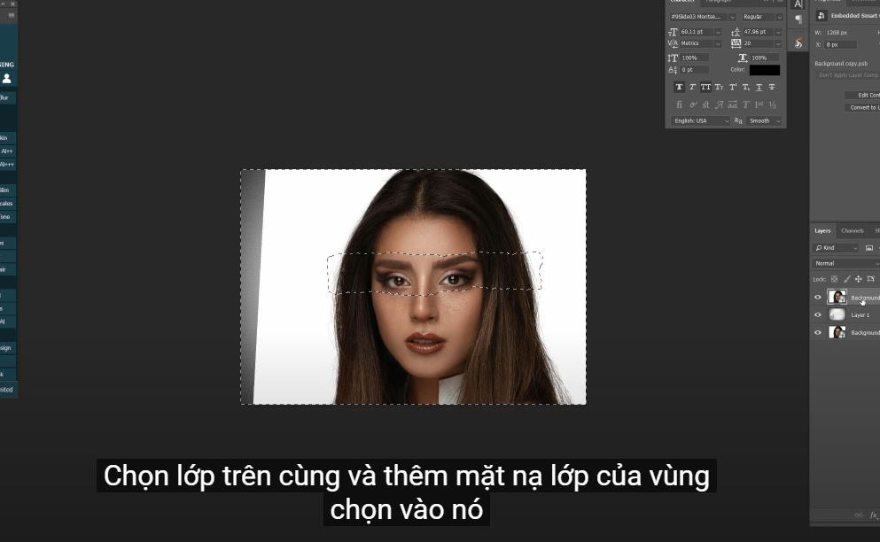Hide the top Background copy layer
The height and width of the screenshot is (542, 880).
pos(818,298)
